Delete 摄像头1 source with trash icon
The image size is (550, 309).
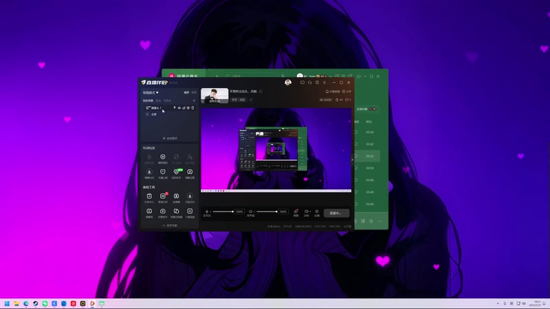[x=192, y=108]
